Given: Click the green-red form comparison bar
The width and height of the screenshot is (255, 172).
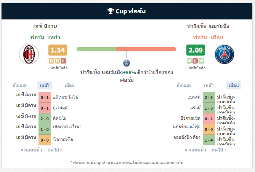Looking at the screenshot, I should point(126,49).
